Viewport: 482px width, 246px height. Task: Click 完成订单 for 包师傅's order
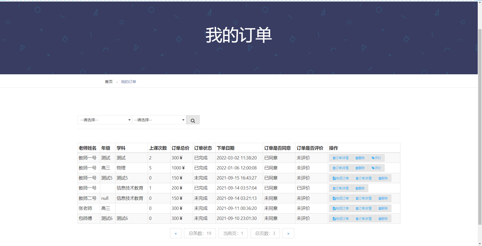click(340, 218)
